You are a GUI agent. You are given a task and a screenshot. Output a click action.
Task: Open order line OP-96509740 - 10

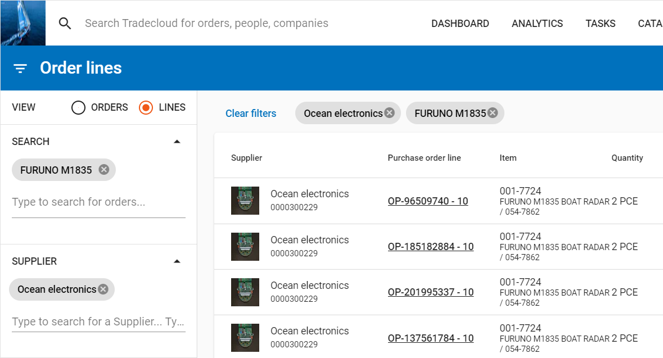(x=428, y=201)
